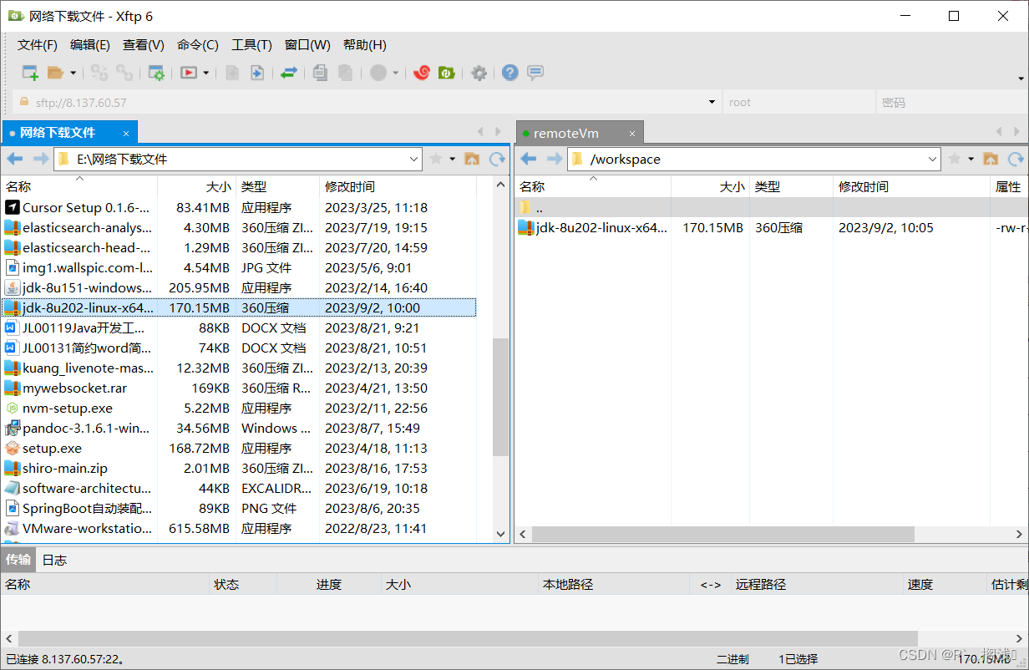Sort remote files by 类型 column
This screenshot has width=1029, height=670.
(x=791, y=187)
